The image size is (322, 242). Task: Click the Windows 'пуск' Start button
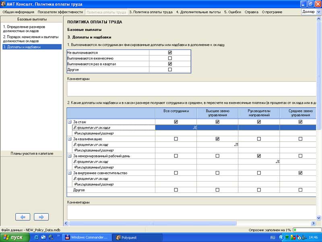point(15,238)
